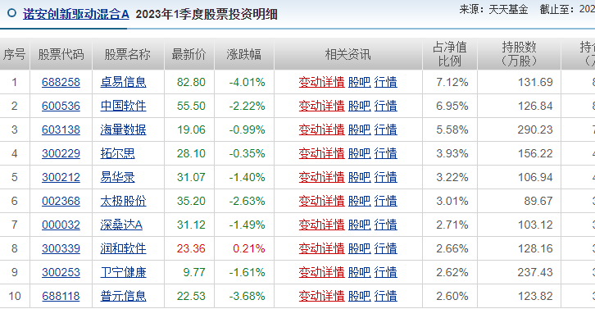This screenshot has height=318, width=595.
Task: Open the 海量数据 stock name link
Action: click(123, 129)
